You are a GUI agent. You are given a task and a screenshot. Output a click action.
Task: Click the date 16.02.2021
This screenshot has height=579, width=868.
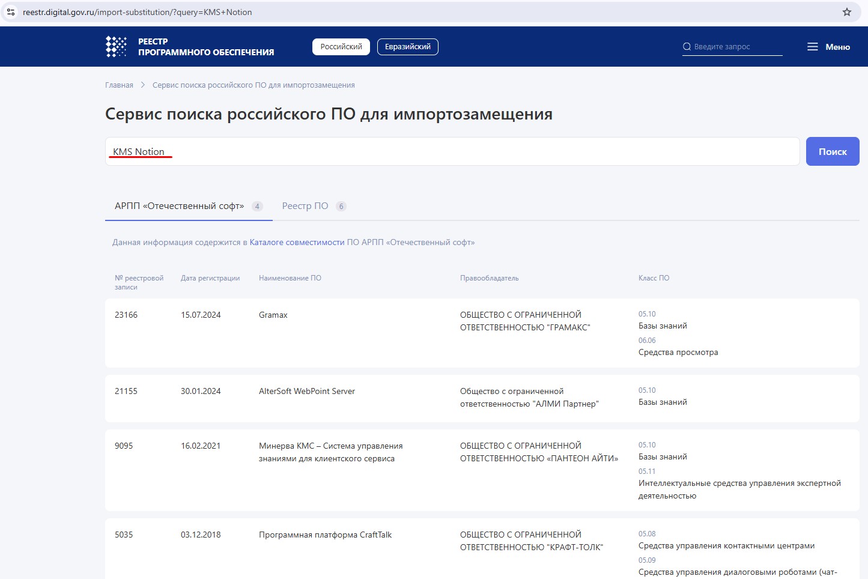[x=201, y=446]
